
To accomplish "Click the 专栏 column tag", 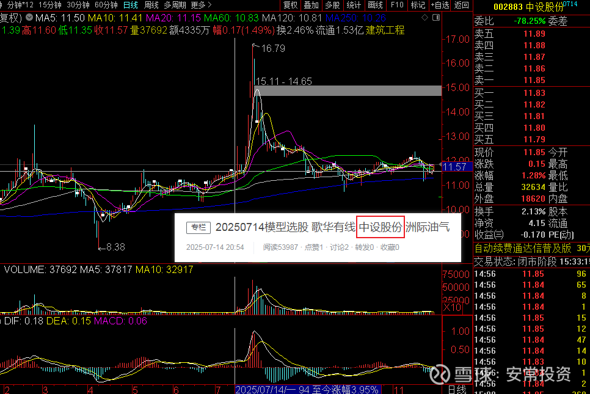I will (x=198, y=228).
